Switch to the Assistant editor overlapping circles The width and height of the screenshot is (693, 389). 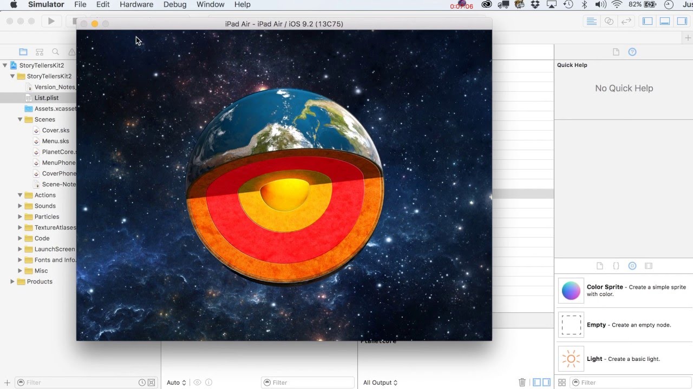pyautogui.click(x=609, y=21)
